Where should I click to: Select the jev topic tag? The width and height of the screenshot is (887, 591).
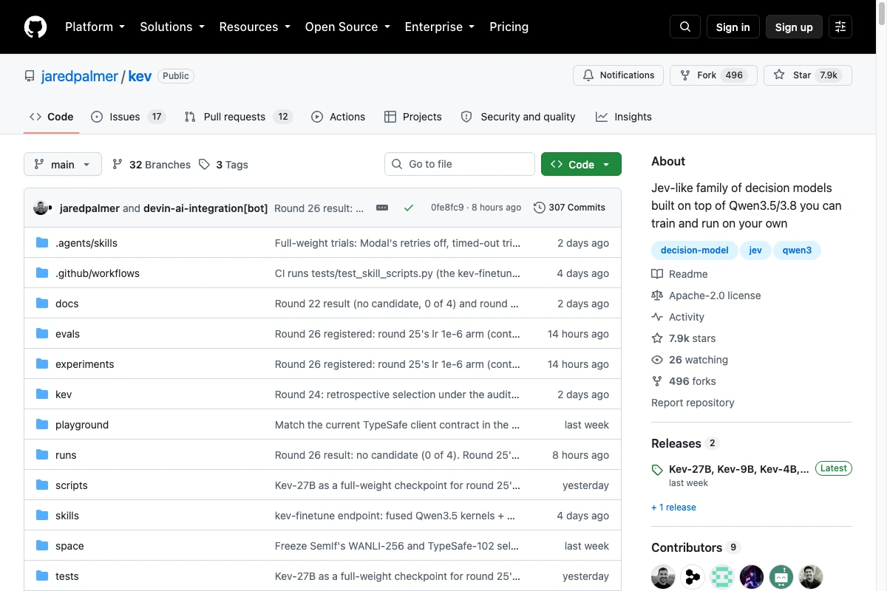pyautogui.click(x=755, y=250)
